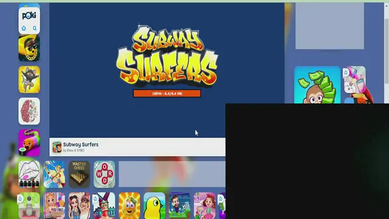Click the 'by Kiloo & SYBO' credit
389x219 pixels.
(x=74, y=150)
